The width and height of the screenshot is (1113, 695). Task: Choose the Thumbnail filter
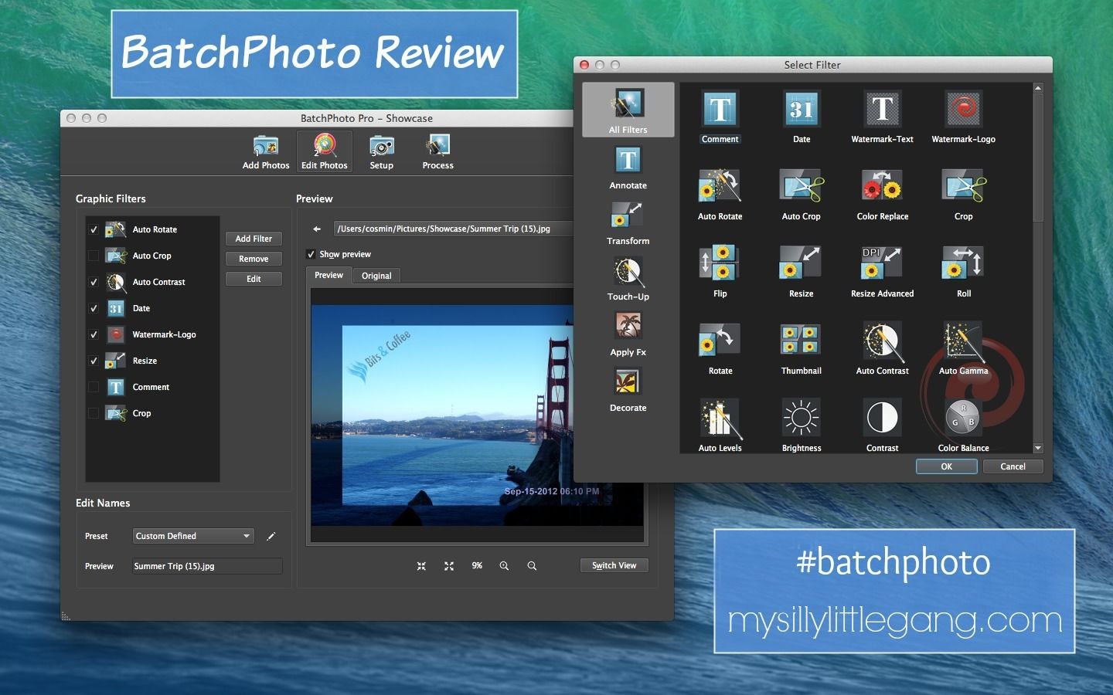pos(802,348)
